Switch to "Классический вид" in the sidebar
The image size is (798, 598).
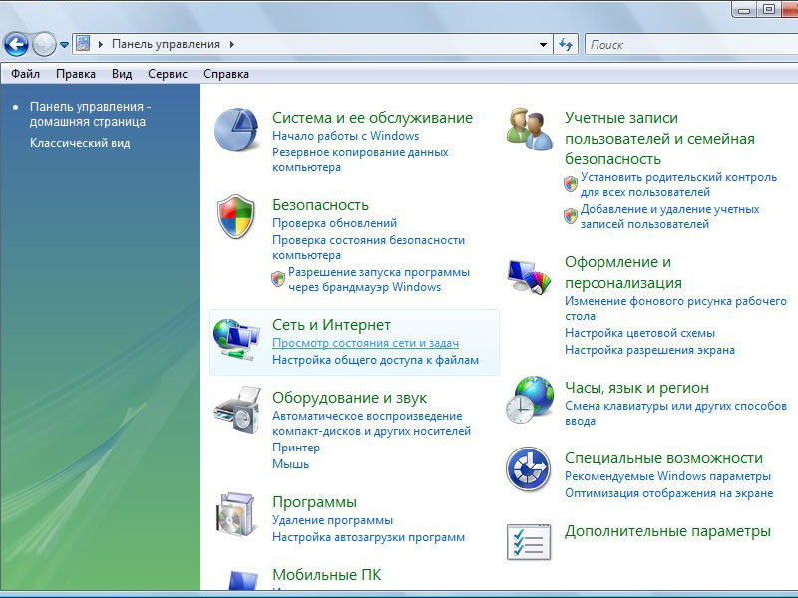click(x=79, y=143)
